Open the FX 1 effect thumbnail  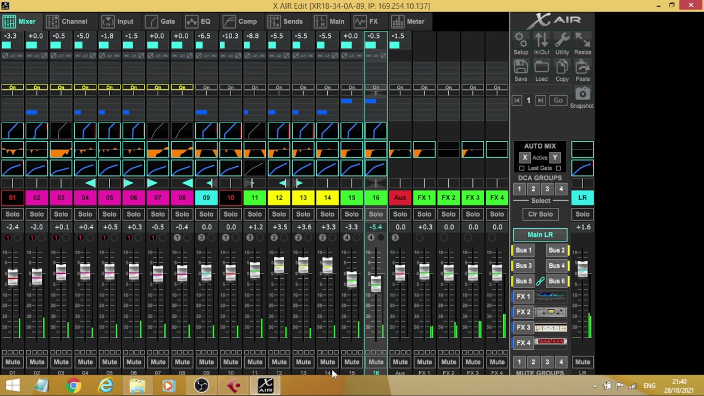(x=551, y=297)
